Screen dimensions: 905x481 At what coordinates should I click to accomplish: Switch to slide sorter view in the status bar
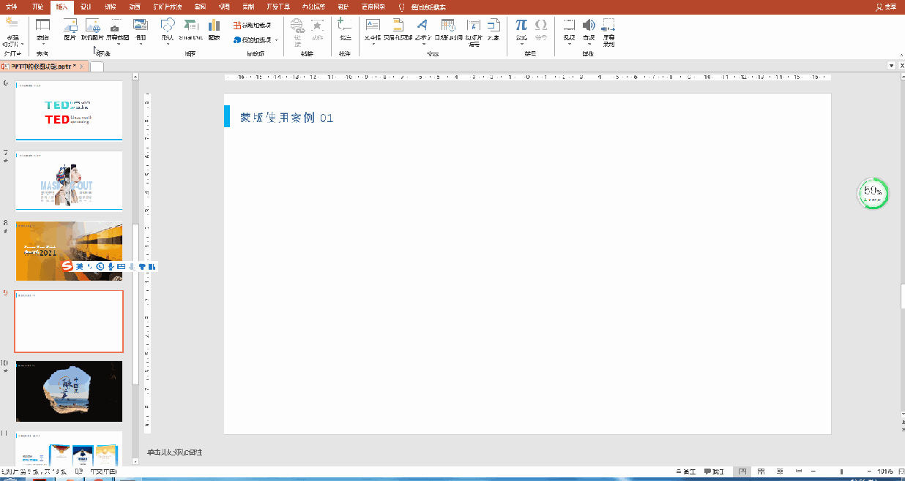761,471
